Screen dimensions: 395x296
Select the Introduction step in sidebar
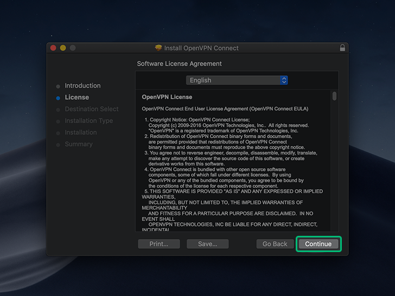click(x=82, y=86)
